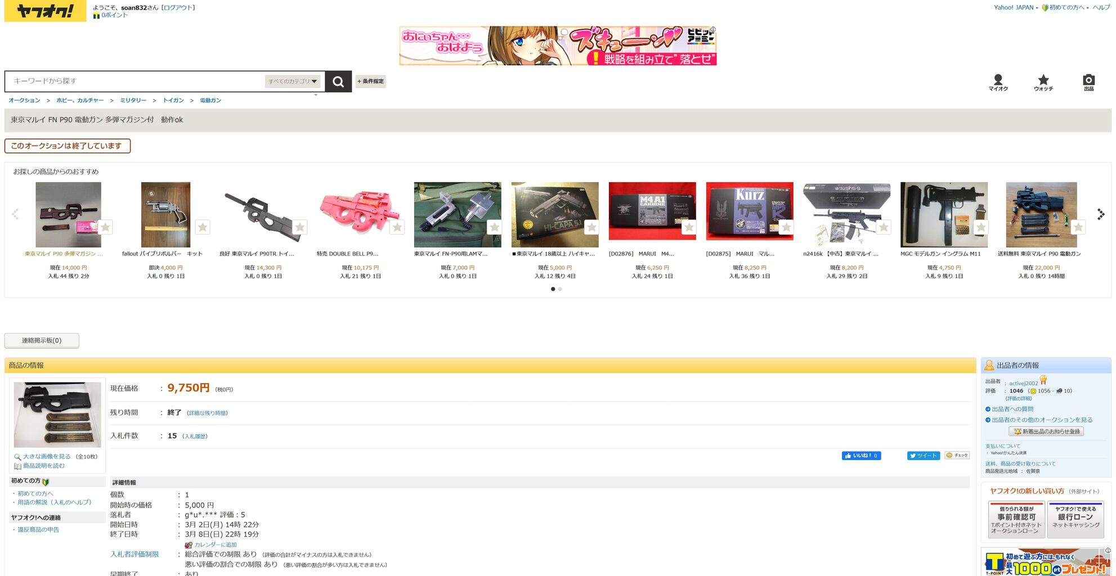
Task: Open the fallout パイプリボルバー thumbnail
Action: pyautogui.click(x=165, y=215)
